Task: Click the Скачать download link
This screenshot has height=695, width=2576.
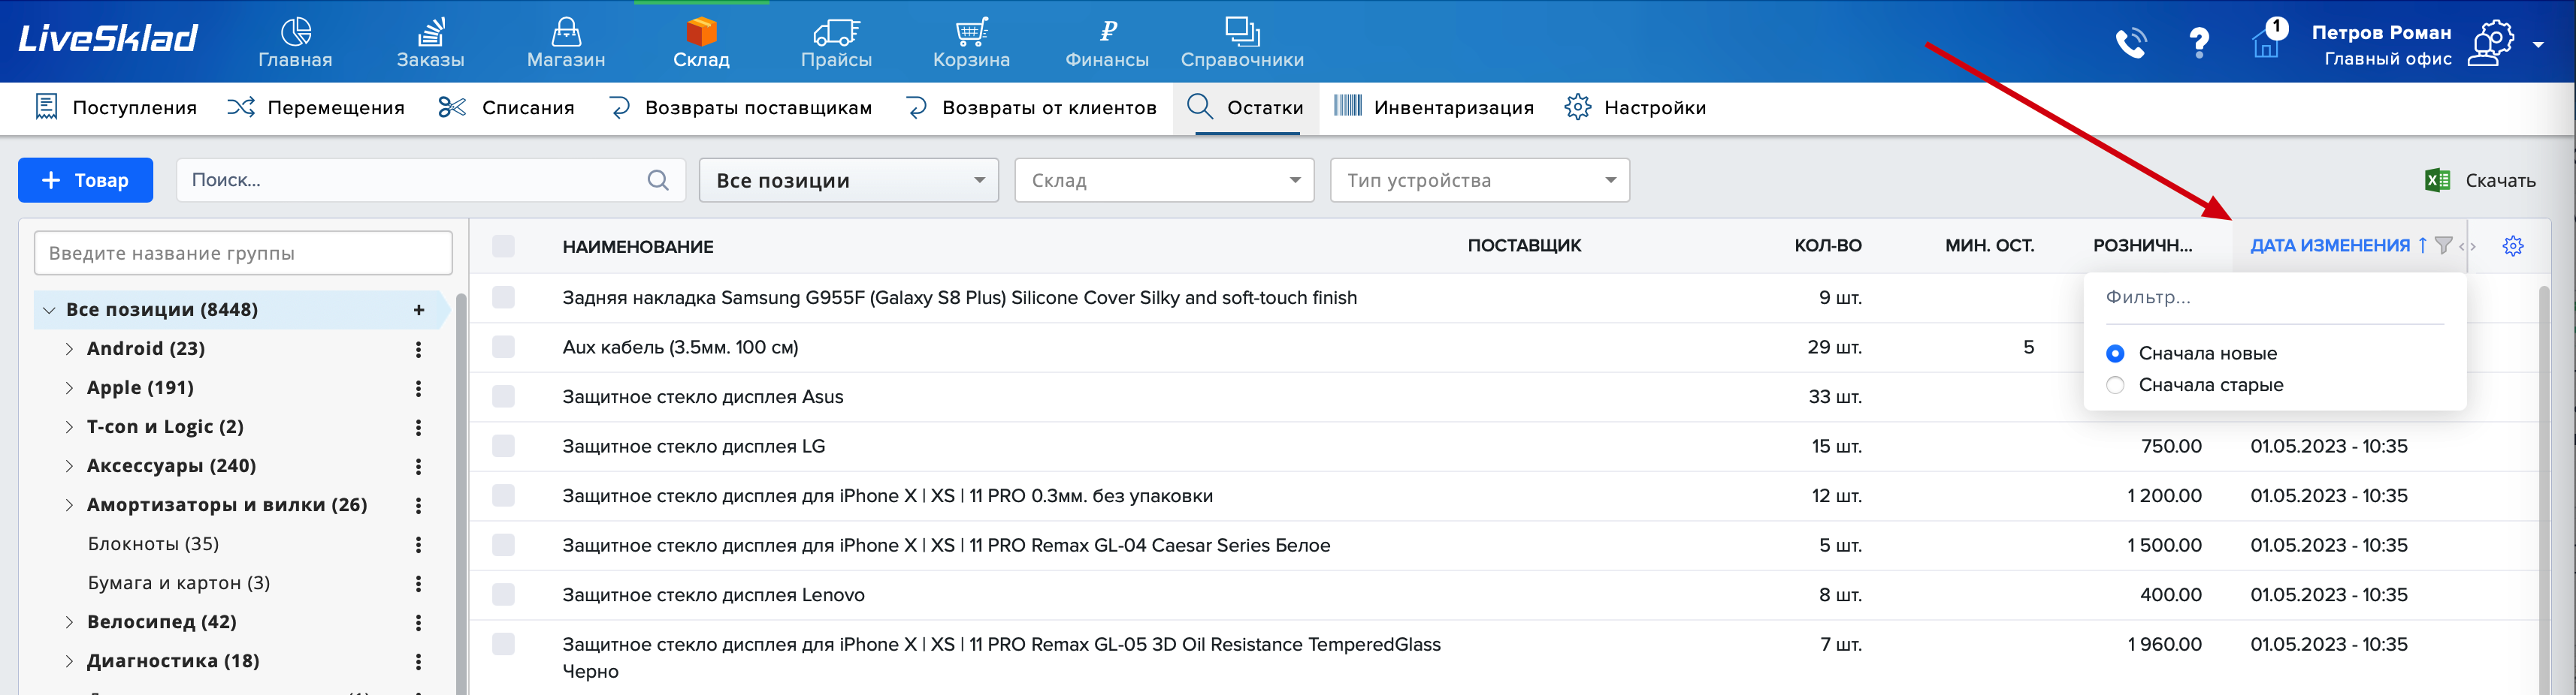Action: (2500, 181)
